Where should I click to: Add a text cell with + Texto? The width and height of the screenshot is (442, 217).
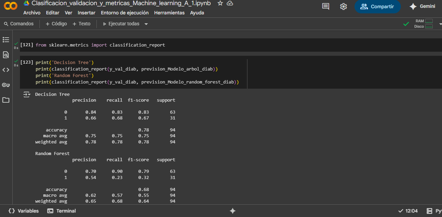pos(81,24)
